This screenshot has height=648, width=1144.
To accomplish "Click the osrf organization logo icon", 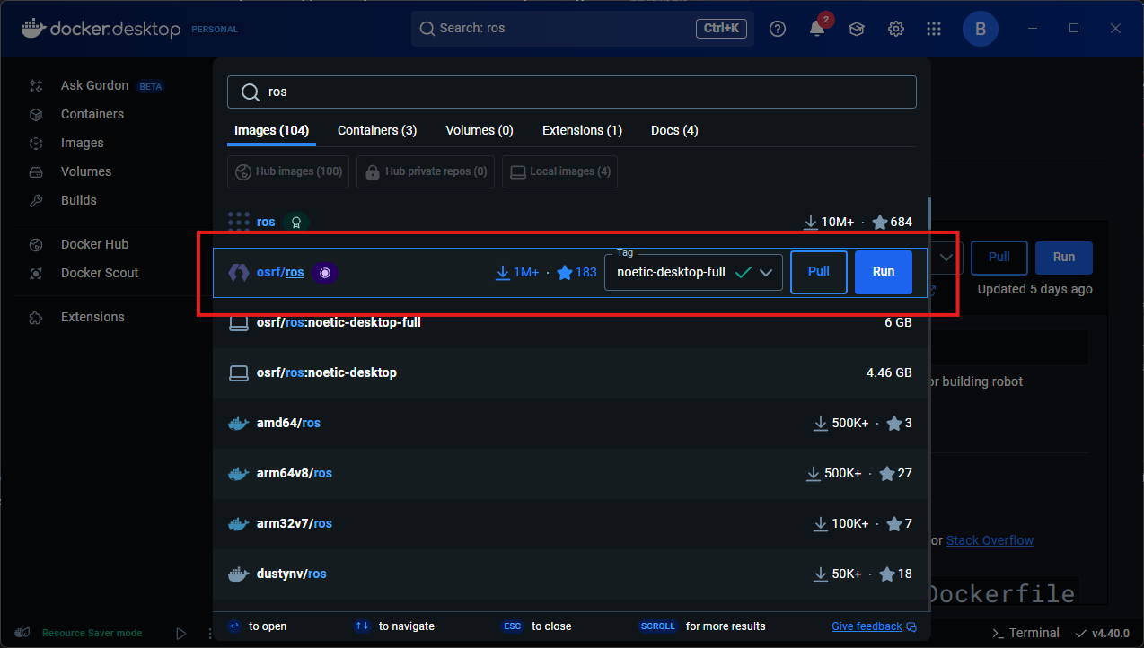I will coord(238,272).
